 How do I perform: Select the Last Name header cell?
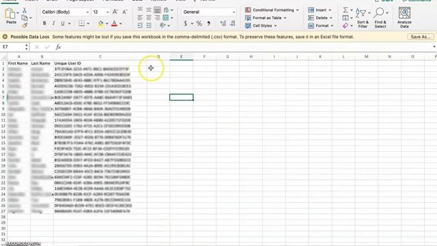(x=42, y=64)
